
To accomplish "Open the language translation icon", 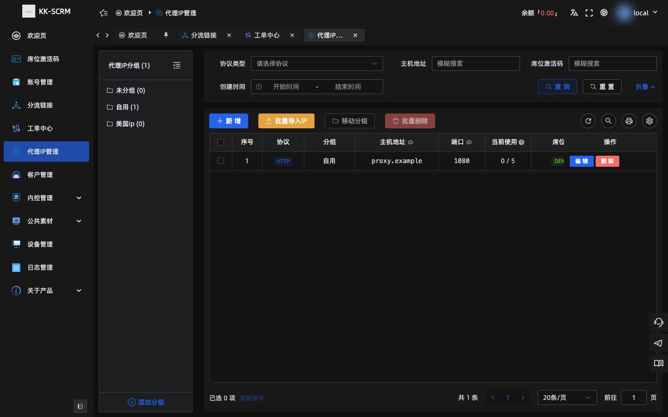I will tap(574, 13).
